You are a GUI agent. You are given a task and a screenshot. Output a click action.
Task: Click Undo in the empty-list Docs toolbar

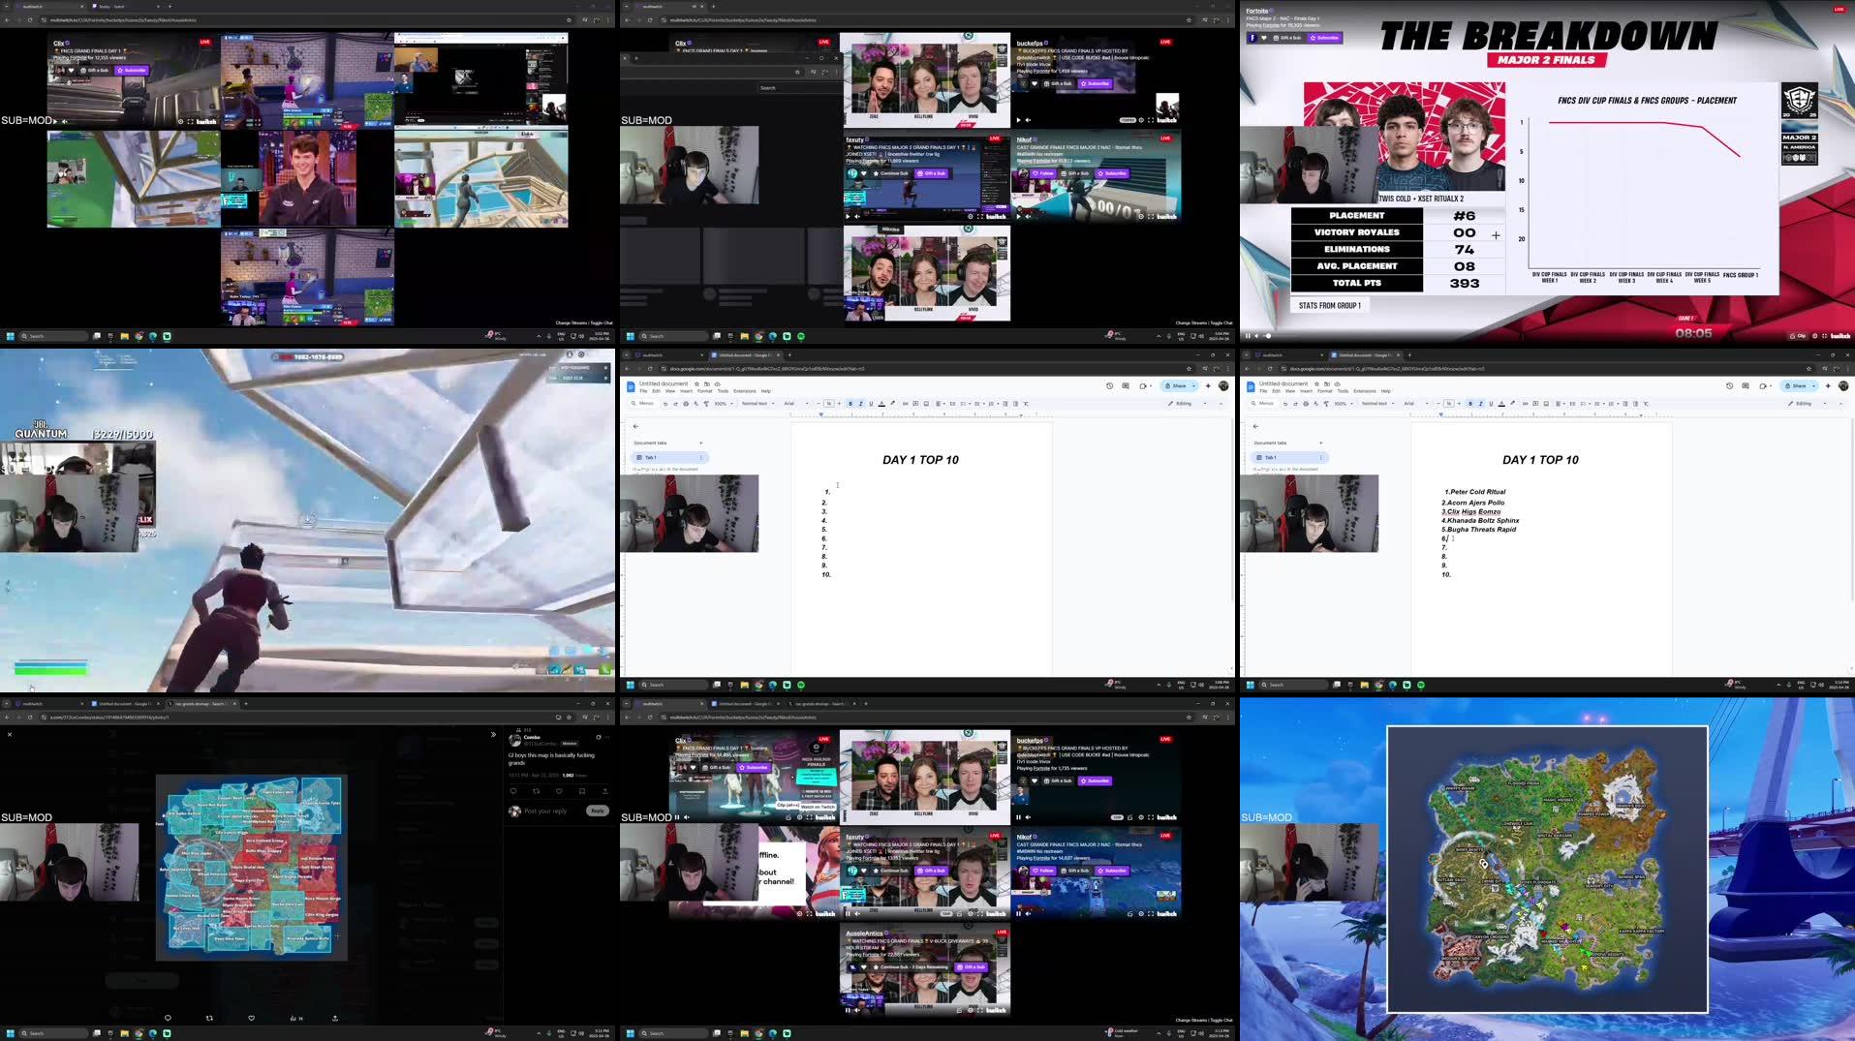[665, 403]
